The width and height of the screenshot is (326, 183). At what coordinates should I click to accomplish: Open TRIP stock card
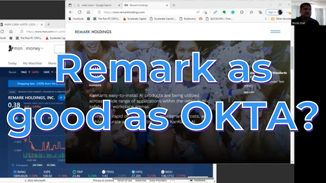click(x=84, y=174)
